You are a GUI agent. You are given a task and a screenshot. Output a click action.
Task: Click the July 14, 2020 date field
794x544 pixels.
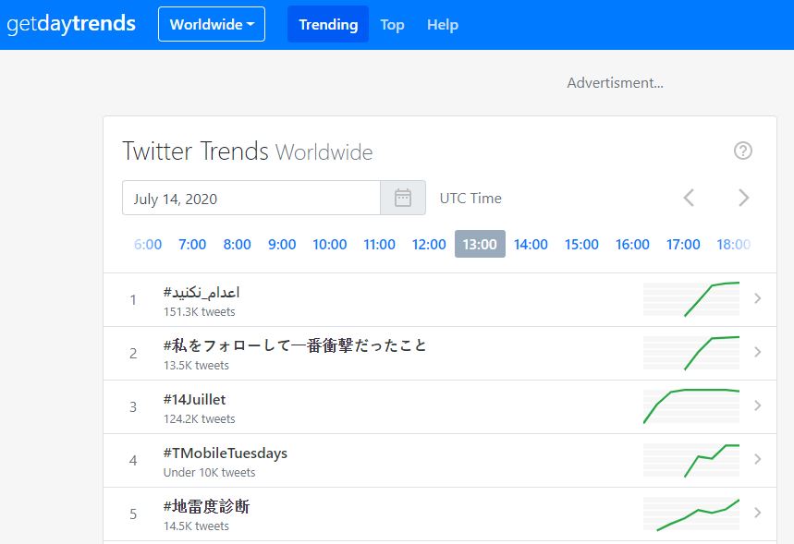coord(251,198)
